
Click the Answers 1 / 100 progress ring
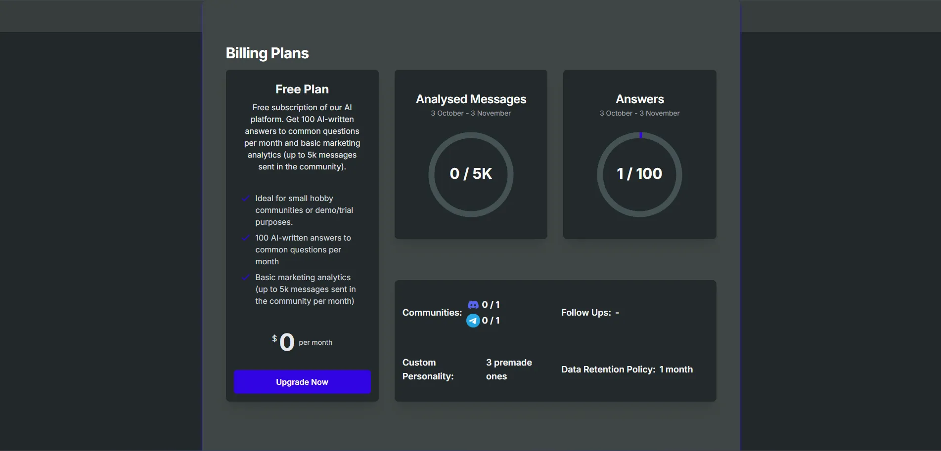pos(639,174)
